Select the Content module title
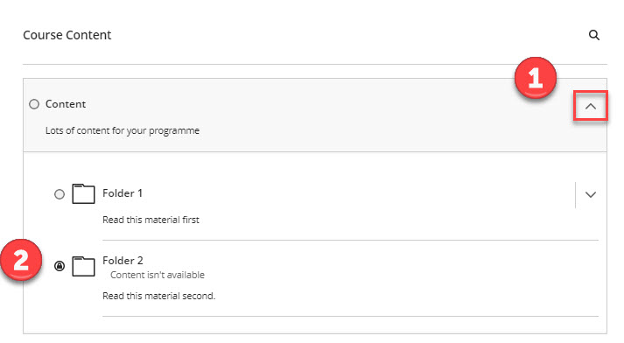The image size is (624, 343). point(66,104)
